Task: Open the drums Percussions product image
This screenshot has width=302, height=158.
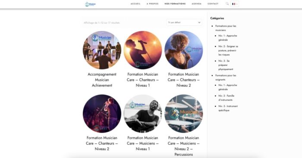Action: [183, 113]
